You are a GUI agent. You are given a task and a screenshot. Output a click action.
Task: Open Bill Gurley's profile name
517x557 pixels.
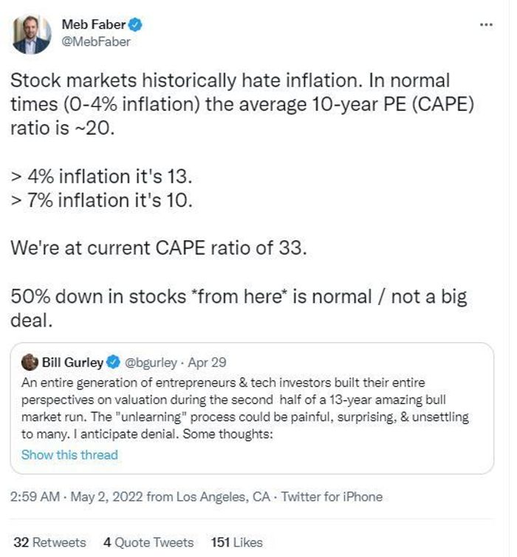(x=72, y=362)
